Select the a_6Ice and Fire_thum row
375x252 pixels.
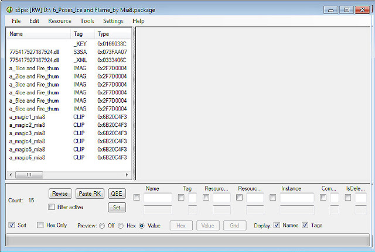(x=68, y=109)
